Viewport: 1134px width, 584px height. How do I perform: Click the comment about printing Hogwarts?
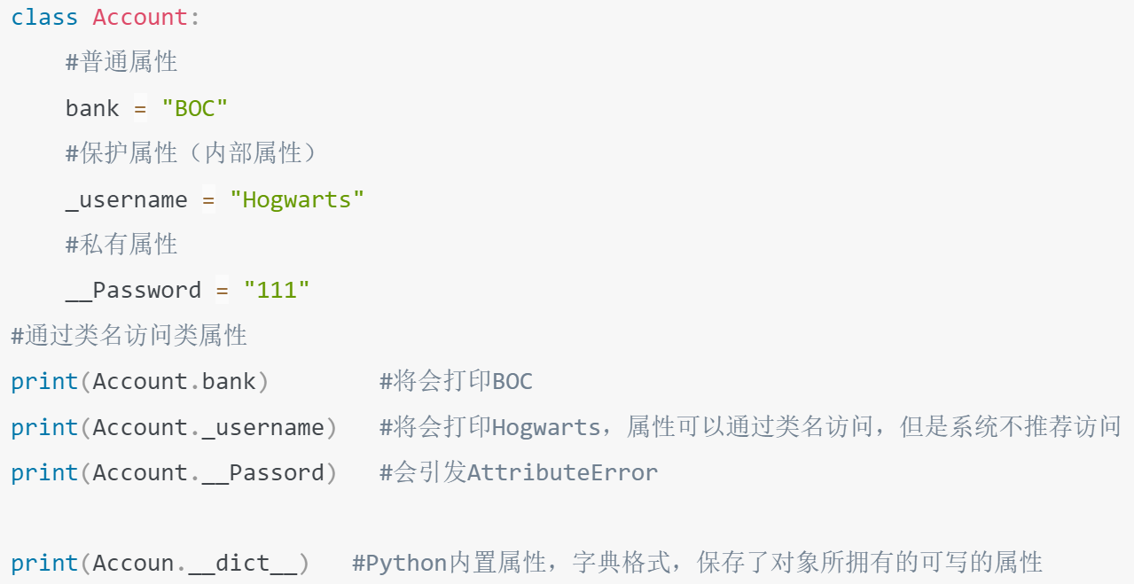click(x=750, y=427)
